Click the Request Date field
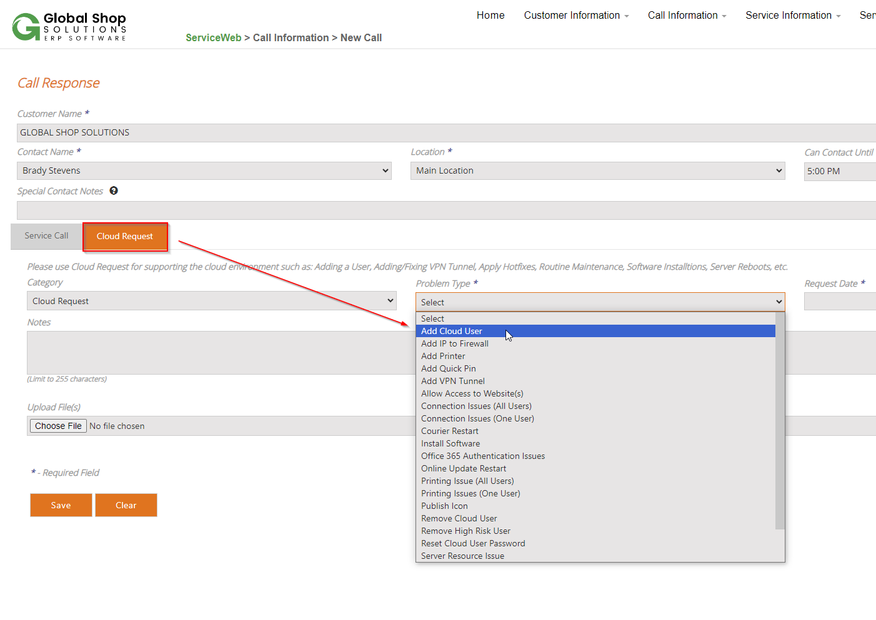The width and height of the screenshot is (876, 620). coord(840,301)
